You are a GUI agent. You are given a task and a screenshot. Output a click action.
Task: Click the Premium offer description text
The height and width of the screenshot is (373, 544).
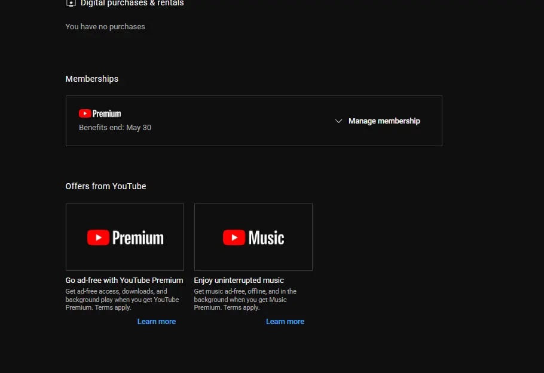122,300
